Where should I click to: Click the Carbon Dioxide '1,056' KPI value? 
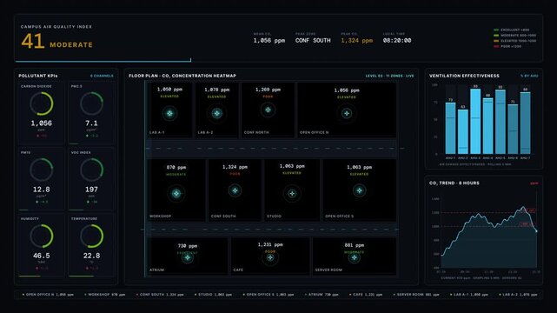coord(41,123)
